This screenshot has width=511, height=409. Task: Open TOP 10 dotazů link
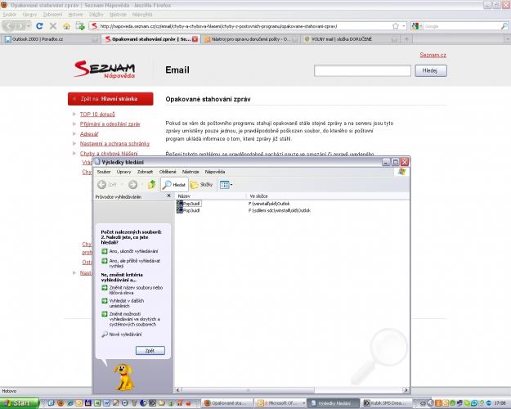point(97,115)
